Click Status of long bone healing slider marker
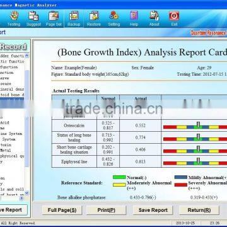Viewport: 227px width, 227px height. pos(198,137)
